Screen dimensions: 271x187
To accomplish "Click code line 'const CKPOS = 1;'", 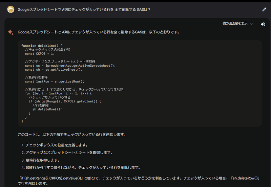I will [x=40, y=54].
